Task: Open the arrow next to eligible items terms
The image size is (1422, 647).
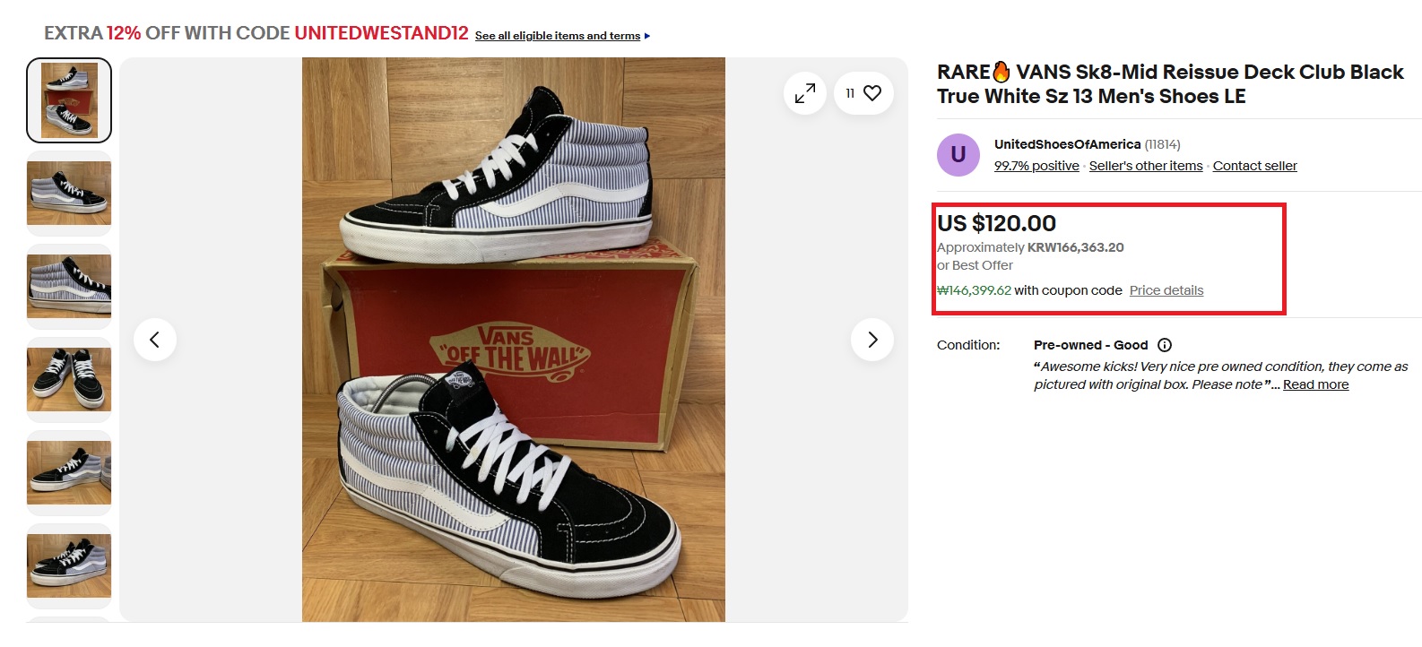Action: coord(647,36)
